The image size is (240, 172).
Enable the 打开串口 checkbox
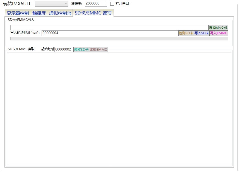tap(112, 4)
